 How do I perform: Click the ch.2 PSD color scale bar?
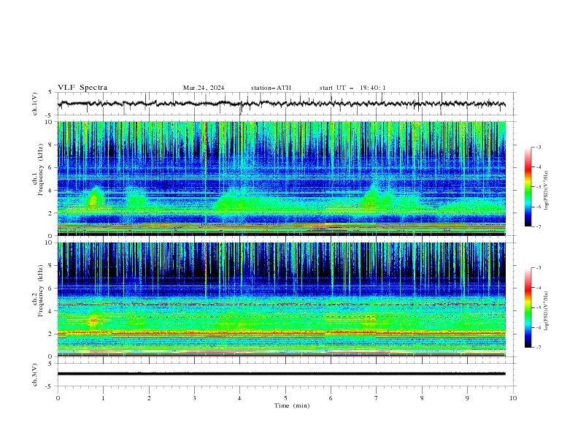tap(528, 307)
